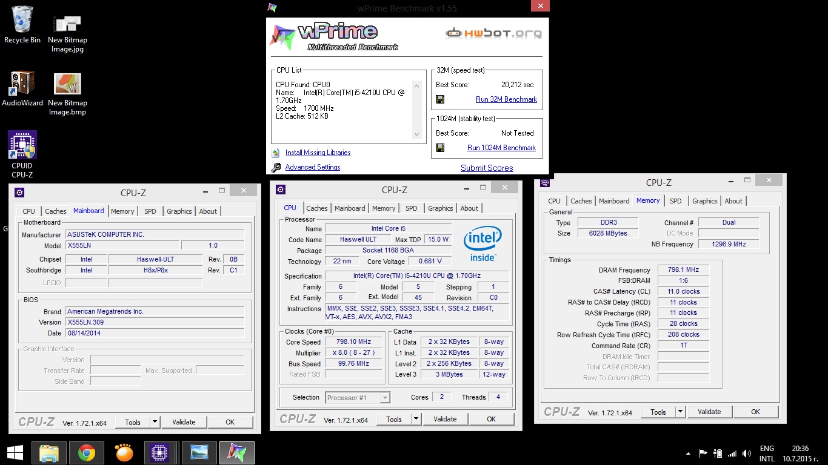This screenshot has width=828, height=465.
Task: Click OK in the Memory CPU-Z window
Action: coord(756,412)
